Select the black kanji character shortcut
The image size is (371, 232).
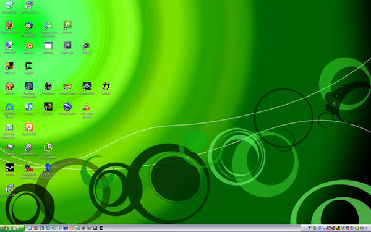point(106,87)
